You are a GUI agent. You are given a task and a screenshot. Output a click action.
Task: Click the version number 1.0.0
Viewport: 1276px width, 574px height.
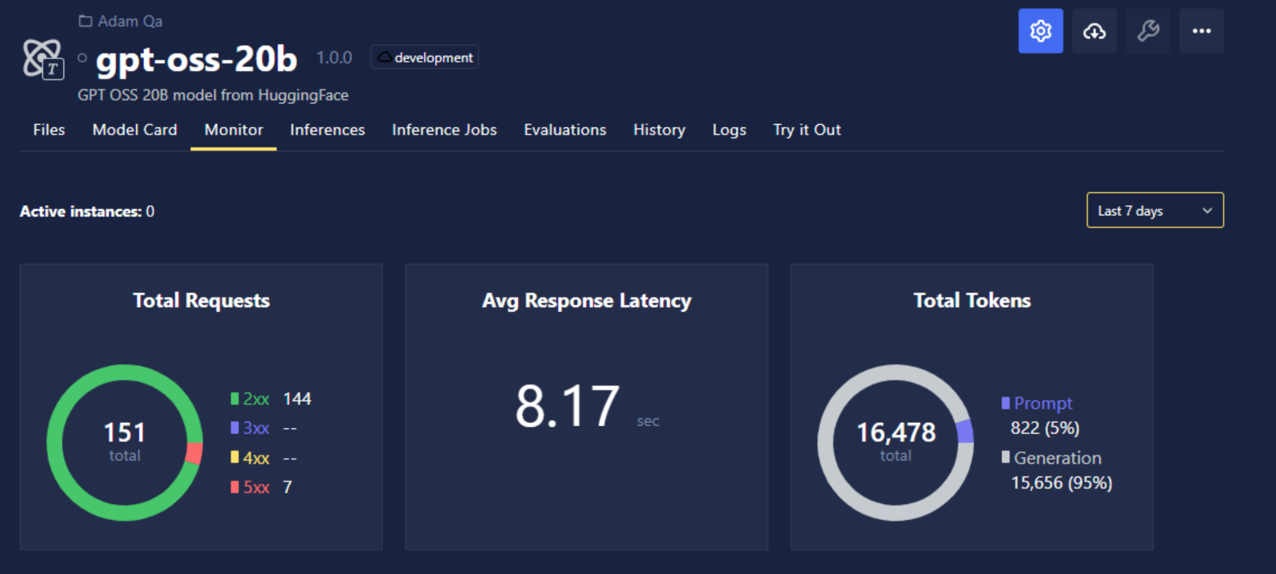click(334, 58)
